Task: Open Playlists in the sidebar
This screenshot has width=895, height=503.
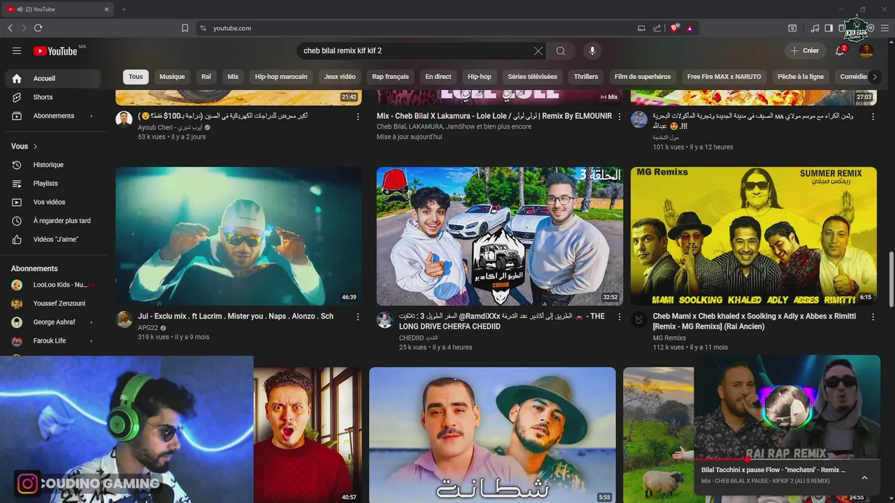Action: point(55,183)
